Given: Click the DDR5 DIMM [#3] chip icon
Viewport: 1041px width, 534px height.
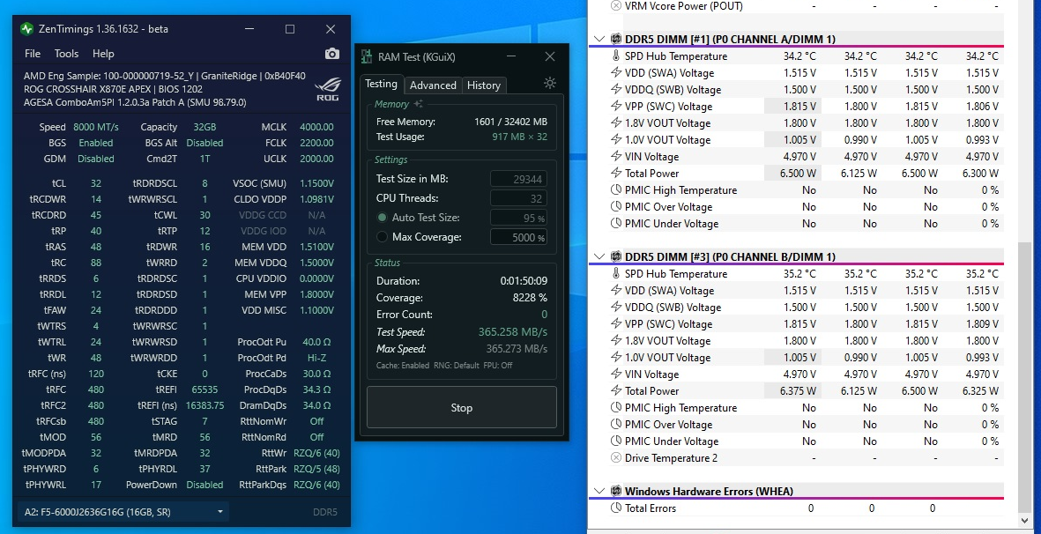Looking at the screenshot, I should pos(615,256).
